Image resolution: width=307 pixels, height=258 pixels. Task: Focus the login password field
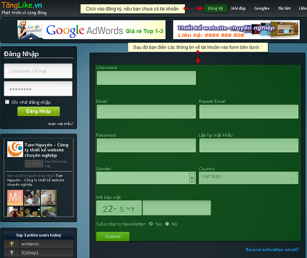[38, 89]
